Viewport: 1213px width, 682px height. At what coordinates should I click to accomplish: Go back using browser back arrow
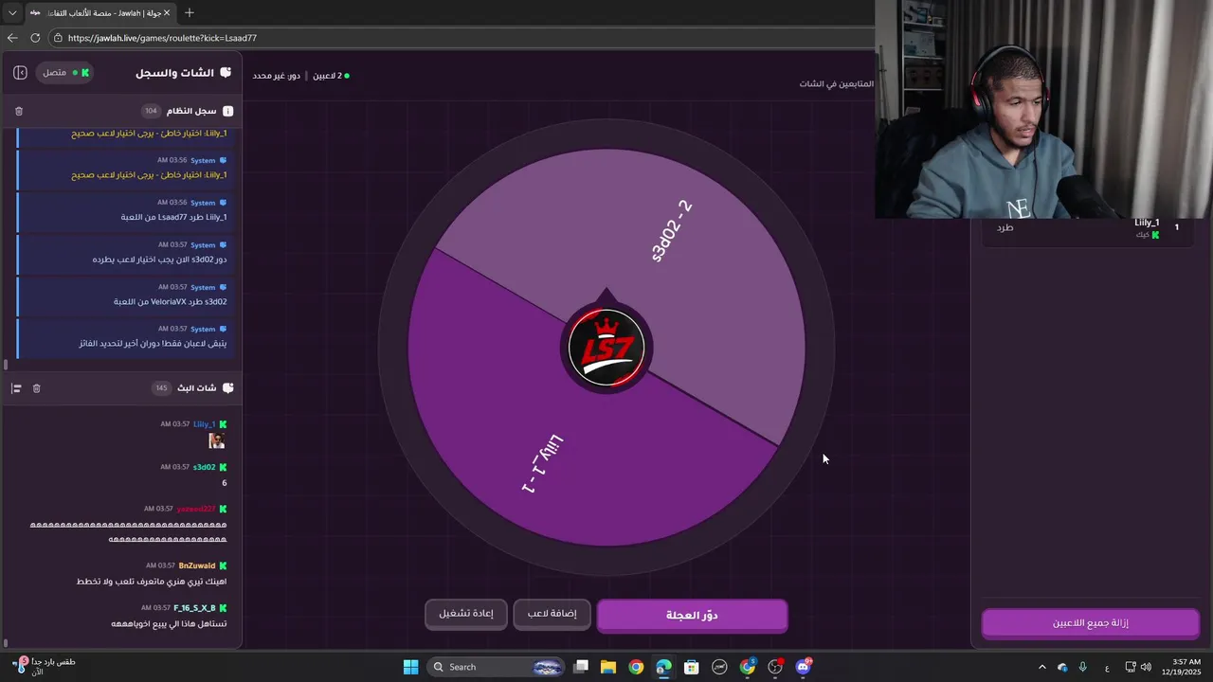click(x=12, y=38)
